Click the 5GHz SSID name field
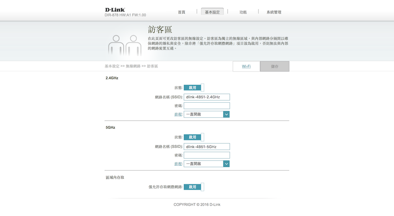This screenshot has width=394, height=216. pyautogui.click(x=206, y=146)
